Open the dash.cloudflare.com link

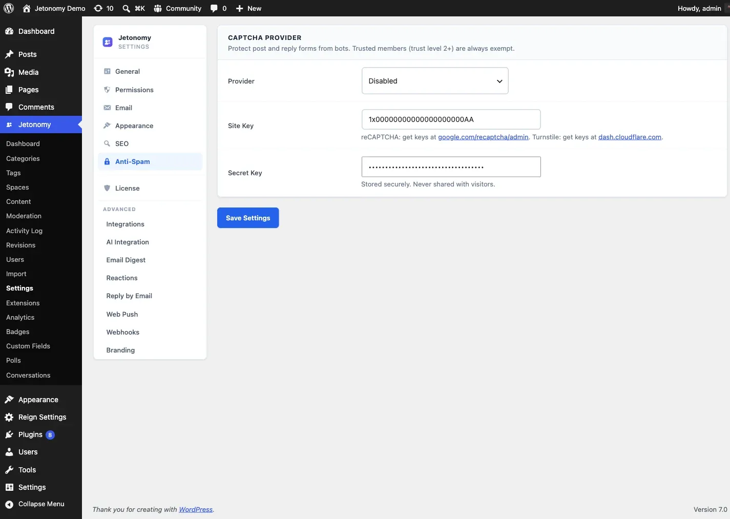[630, 137]
